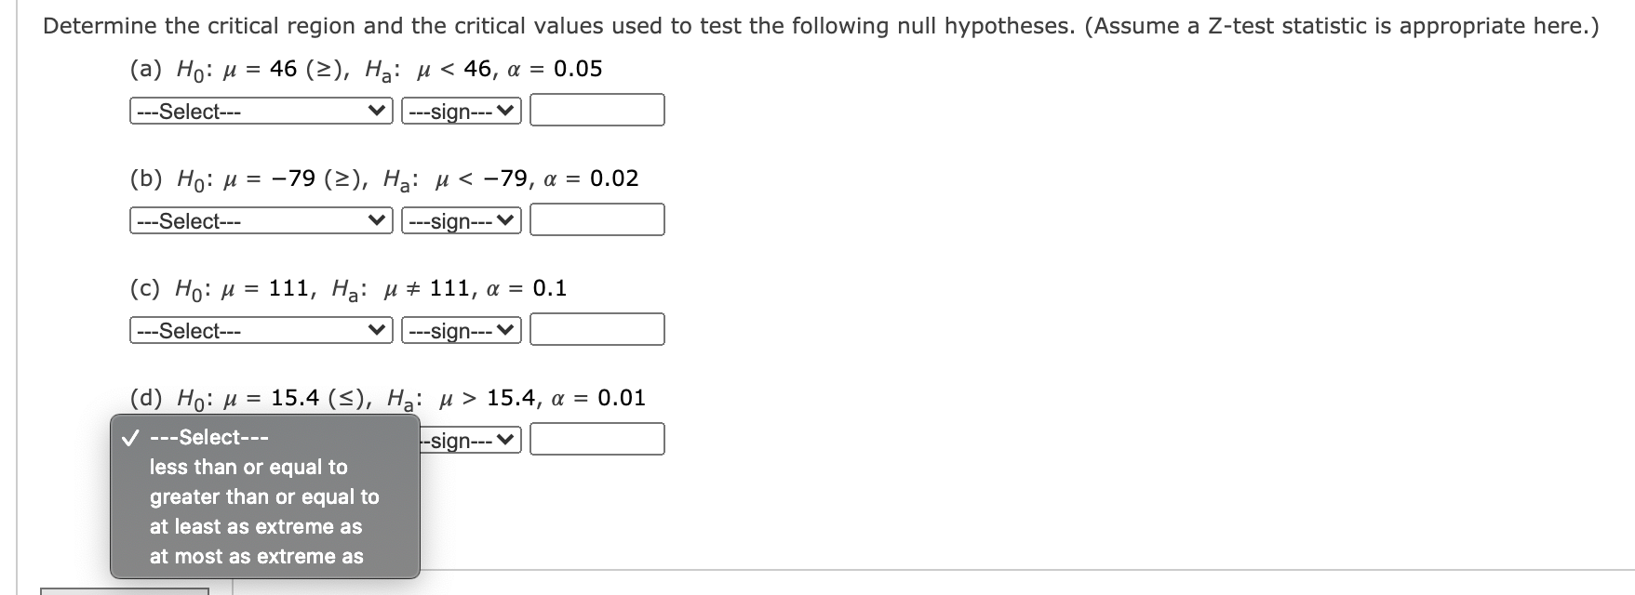Open the ---Select--- dropdown for part (c)
Viewport: 1635px width, 595px height.
261,329
